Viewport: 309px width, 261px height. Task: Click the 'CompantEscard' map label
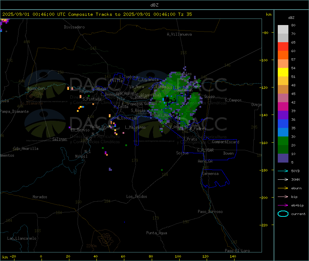coord(226,142)
